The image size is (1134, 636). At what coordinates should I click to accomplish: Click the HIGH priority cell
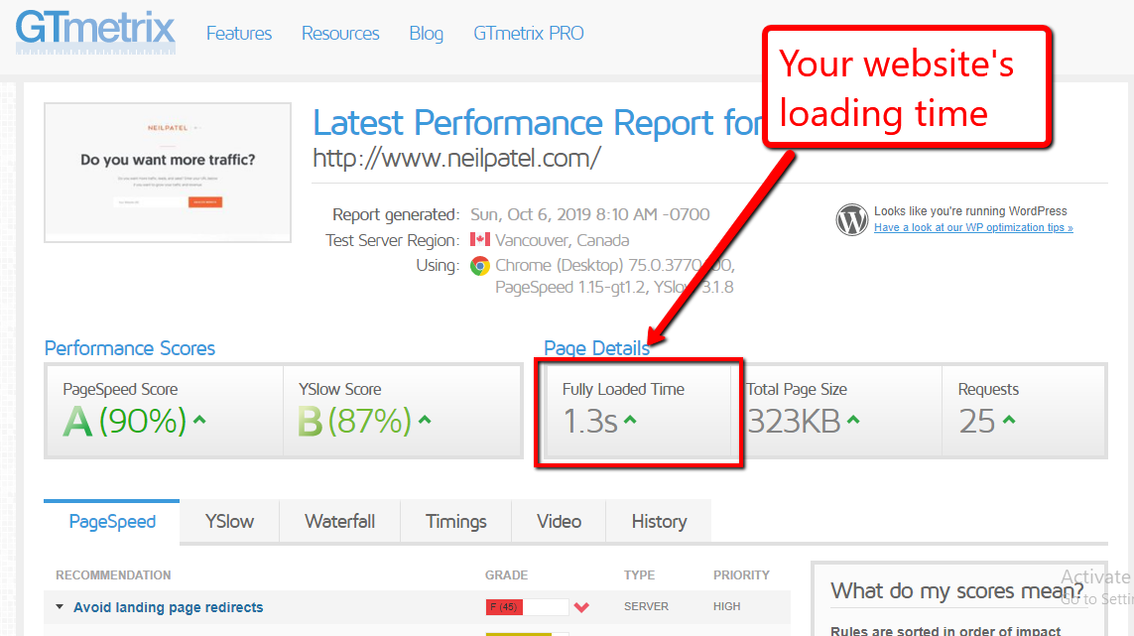(x=727, y=606)
